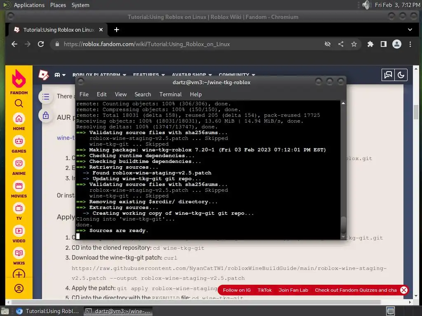The width and height of the screenshot is (422, 316).
Task: Click Join Fan Lab link
Action: pyautogui.click(x=293, y=290)
